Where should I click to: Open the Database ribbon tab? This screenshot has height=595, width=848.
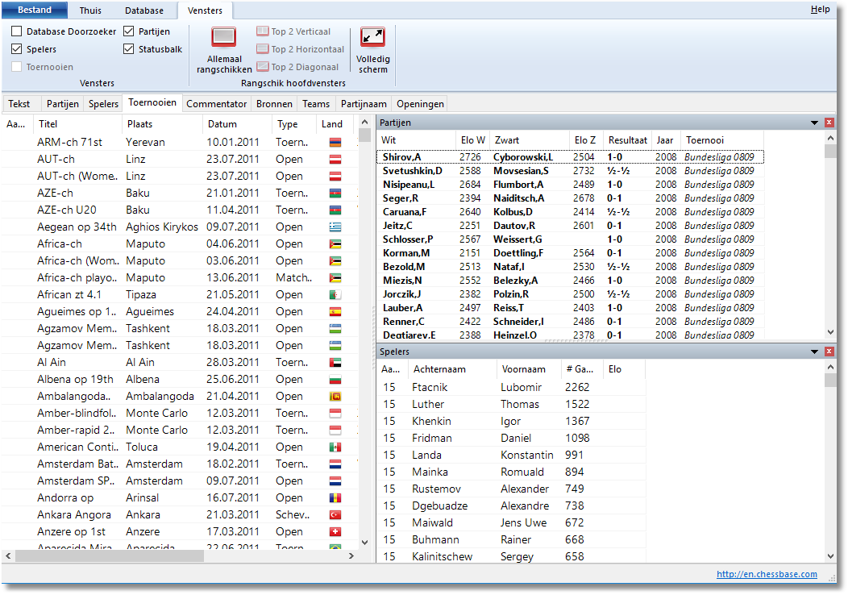[143, 10]
